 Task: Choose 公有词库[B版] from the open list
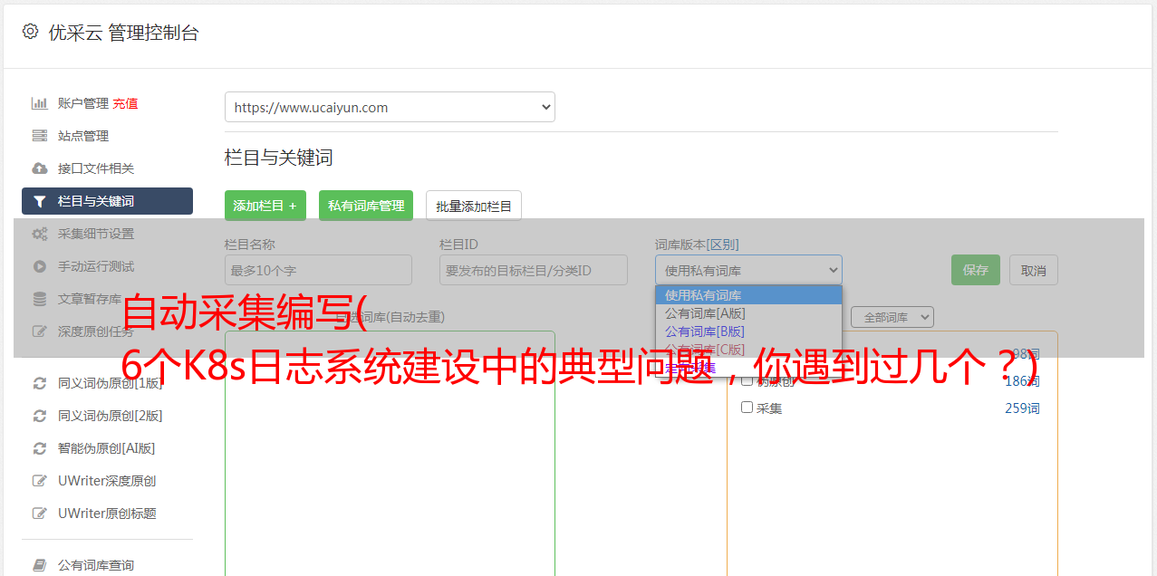(748, 331)
